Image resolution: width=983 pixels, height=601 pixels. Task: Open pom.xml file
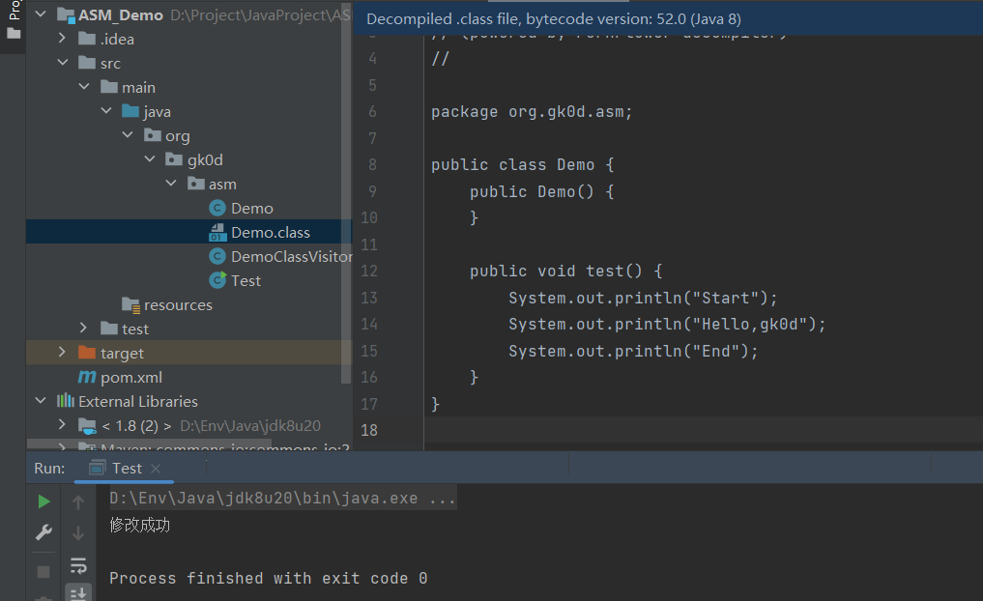tap(131, 377)
